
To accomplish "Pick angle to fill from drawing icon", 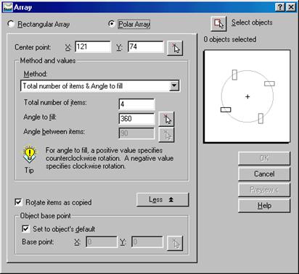I will coord(166,119).
